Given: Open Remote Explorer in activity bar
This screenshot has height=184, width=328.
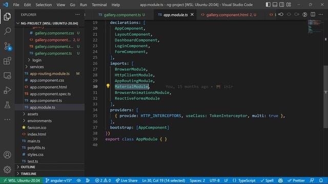Looking at the screenshot, I should click(x=7, y=76).
